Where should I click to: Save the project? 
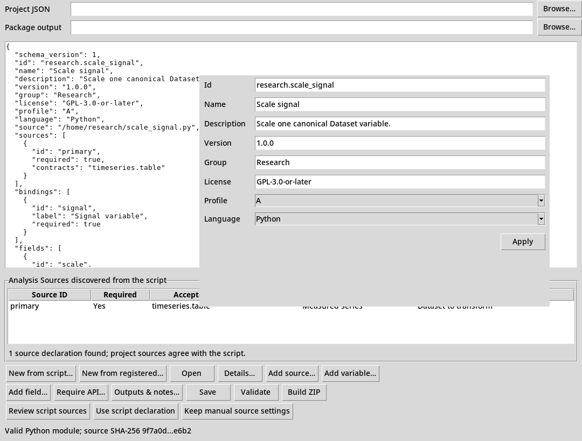(x=207, y=392)
